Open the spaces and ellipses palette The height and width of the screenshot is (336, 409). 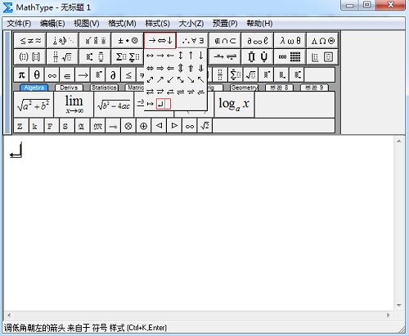pos(63,41)
